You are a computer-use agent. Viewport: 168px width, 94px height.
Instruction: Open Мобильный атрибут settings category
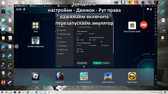tap(64, 34)
